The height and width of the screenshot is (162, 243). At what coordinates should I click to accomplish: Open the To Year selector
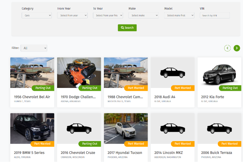point(108,16)
